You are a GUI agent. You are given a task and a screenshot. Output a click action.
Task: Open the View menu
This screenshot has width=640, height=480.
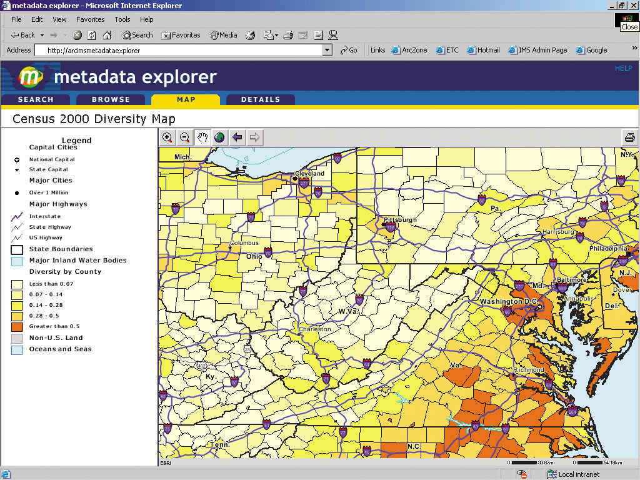59,19
